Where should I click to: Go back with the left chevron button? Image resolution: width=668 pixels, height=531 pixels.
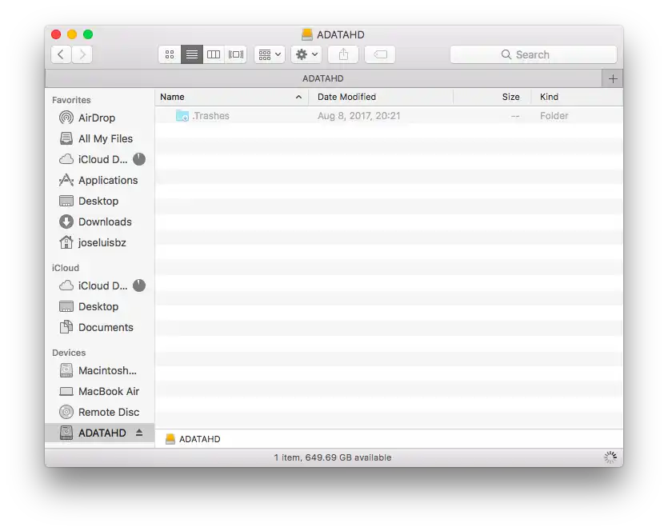61,54
